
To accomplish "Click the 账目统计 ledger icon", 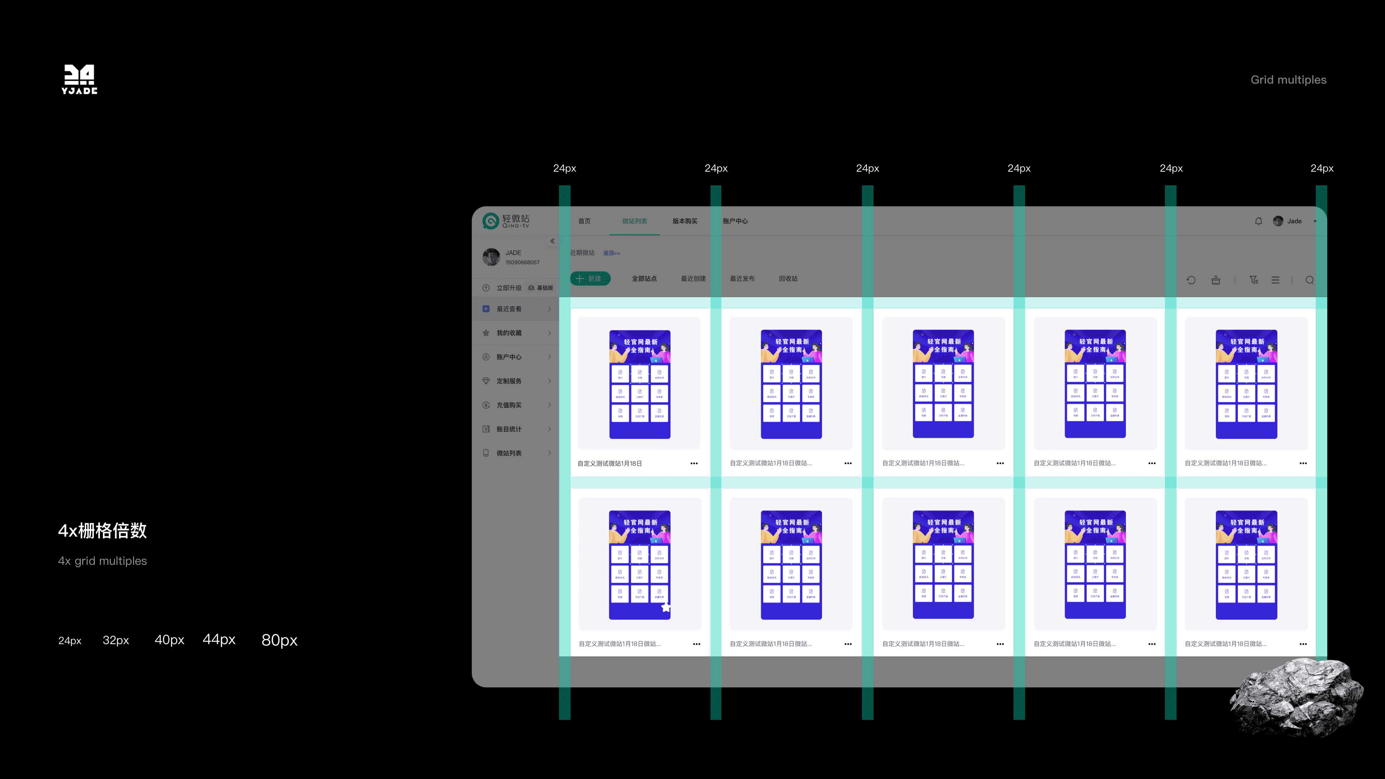I will click(486, 429).
